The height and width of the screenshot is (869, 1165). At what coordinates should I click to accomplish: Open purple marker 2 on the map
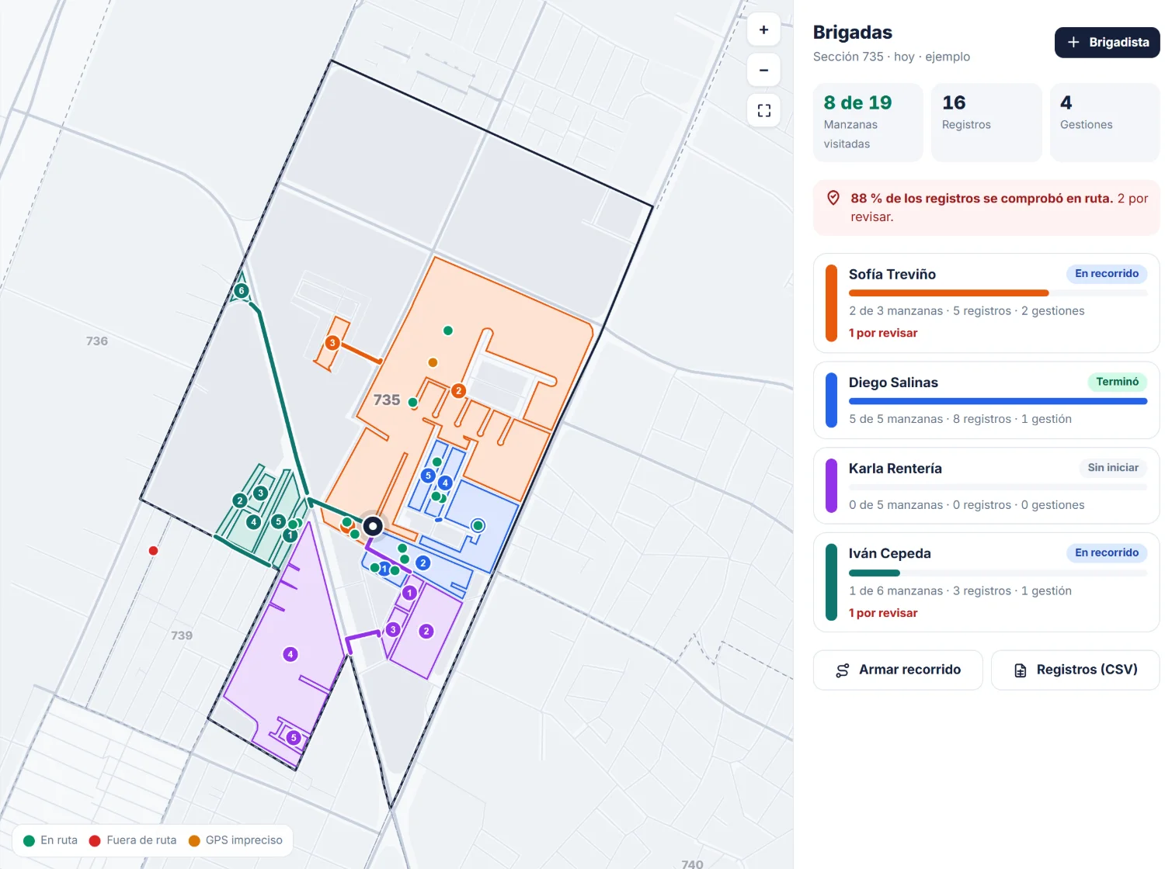click(426, 631)
